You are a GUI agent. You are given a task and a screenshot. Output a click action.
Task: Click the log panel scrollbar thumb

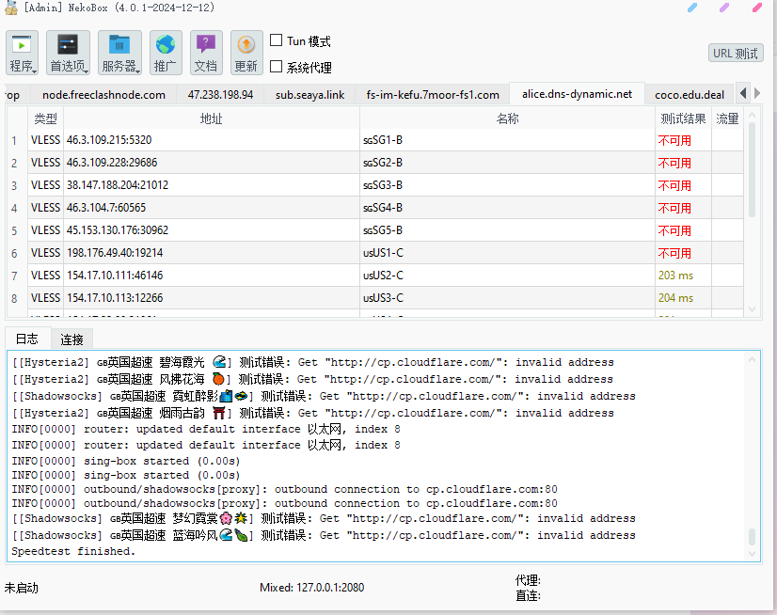[752, 537]
